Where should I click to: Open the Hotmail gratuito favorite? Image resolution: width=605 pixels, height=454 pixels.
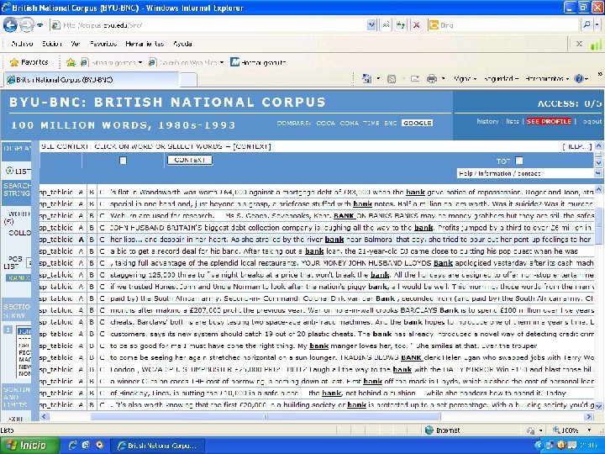(x=258, y=62)
